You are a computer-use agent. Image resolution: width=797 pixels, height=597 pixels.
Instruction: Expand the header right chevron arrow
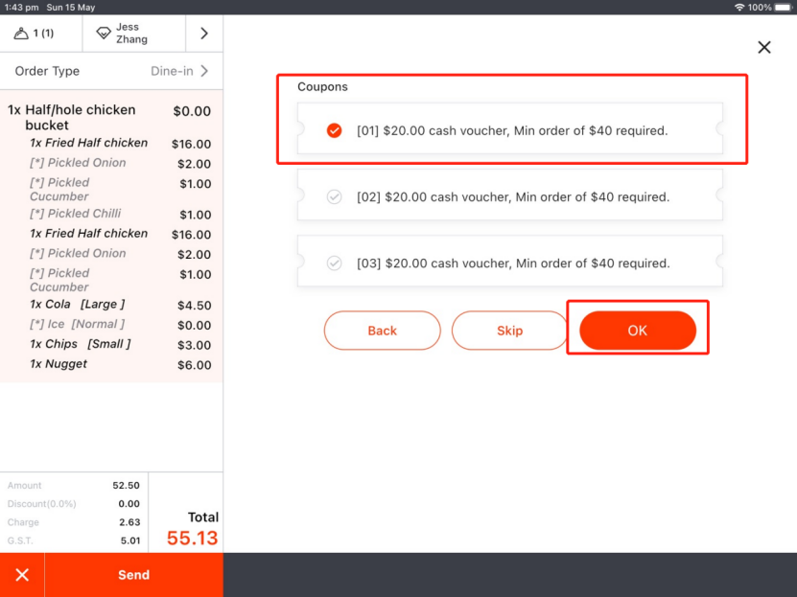click(203, 34)
